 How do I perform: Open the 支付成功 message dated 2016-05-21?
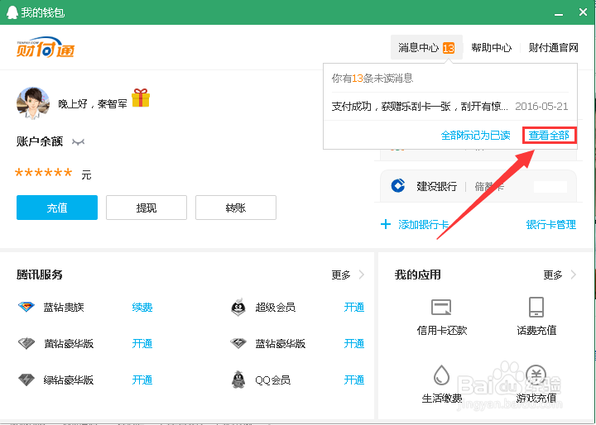[x=450, y=107]
